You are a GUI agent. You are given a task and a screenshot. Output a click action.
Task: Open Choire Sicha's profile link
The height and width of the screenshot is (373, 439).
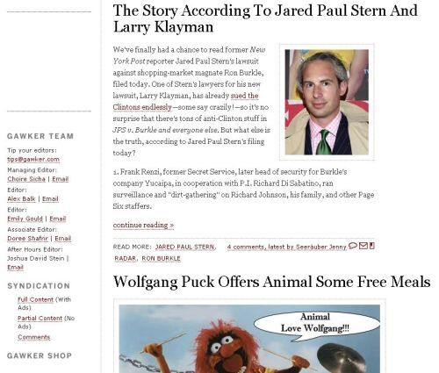[26, 179]
